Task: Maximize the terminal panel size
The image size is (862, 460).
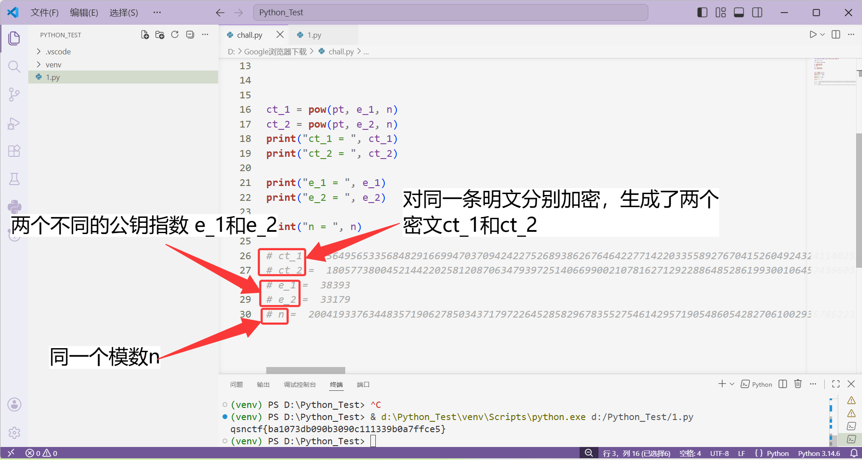Action: [x=836, y=384]
